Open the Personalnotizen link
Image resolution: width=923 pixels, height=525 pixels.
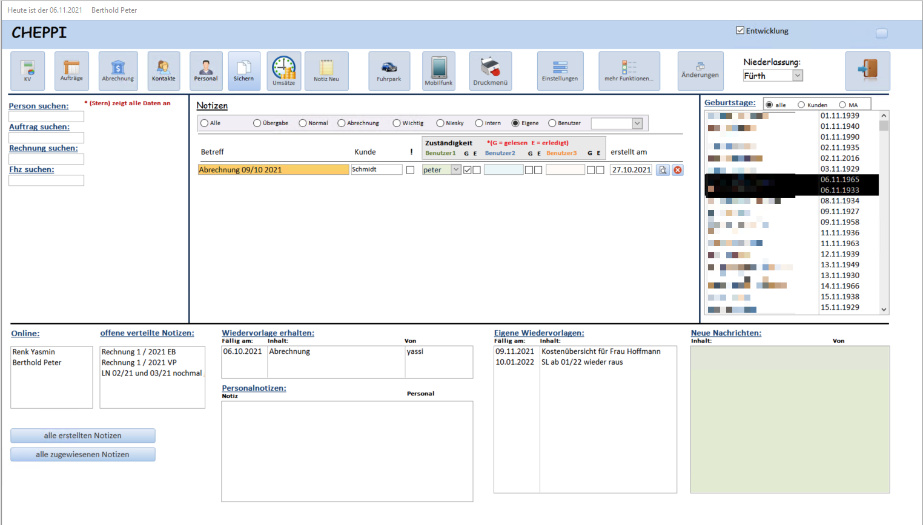point(254,388)
